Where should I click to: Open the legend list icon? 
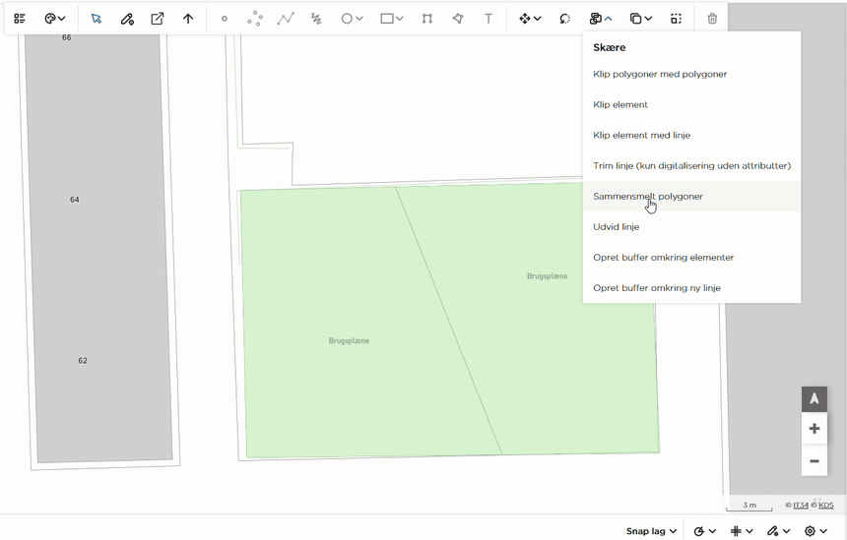(20, 19)
